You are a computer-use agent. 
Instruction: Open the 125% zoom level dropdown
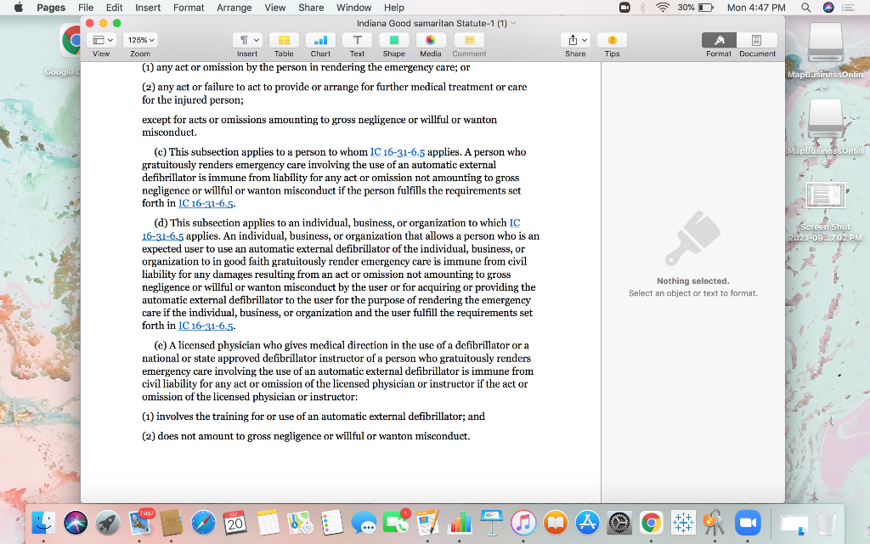[140, 40]
